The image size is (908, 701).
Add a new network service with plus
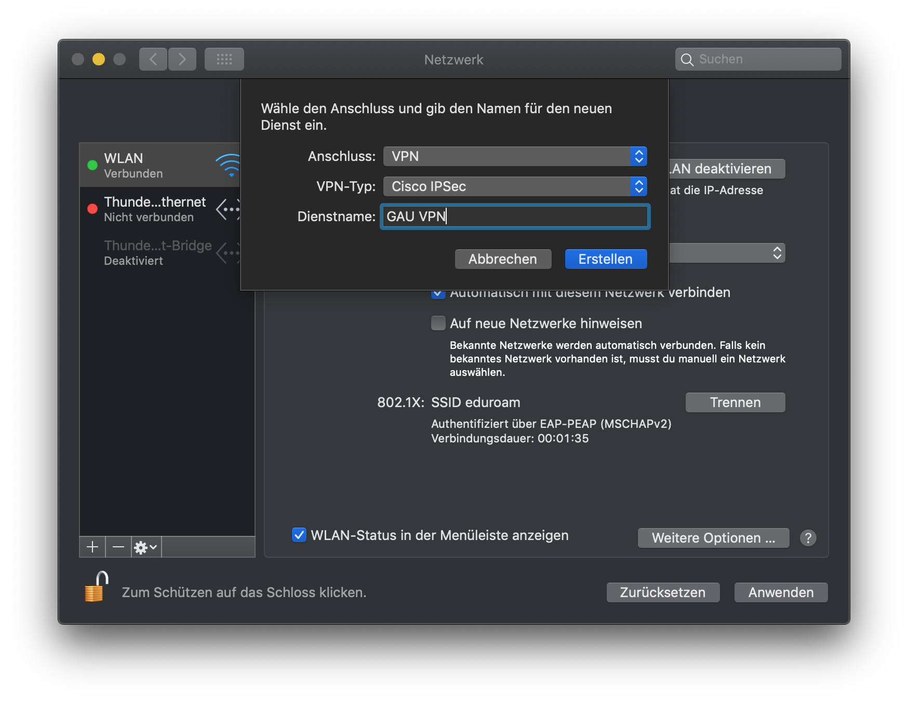point(92,547)
